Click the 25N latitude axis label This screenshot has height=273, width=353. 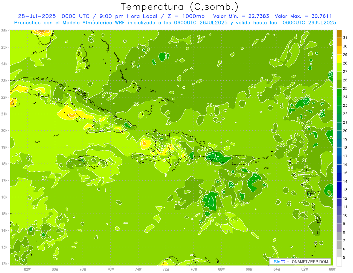(x=4, y=47)
